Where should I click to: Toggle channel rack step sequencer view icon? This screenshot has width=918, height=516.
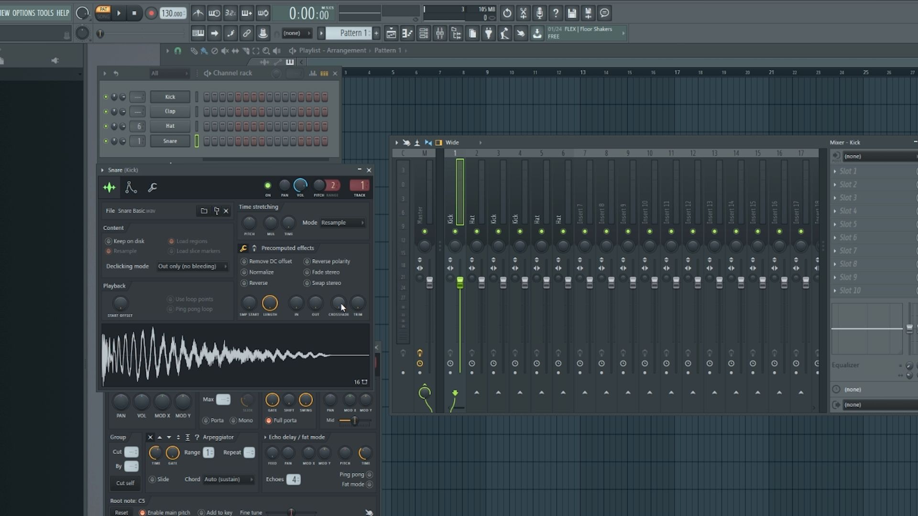[x=324, y=73]
